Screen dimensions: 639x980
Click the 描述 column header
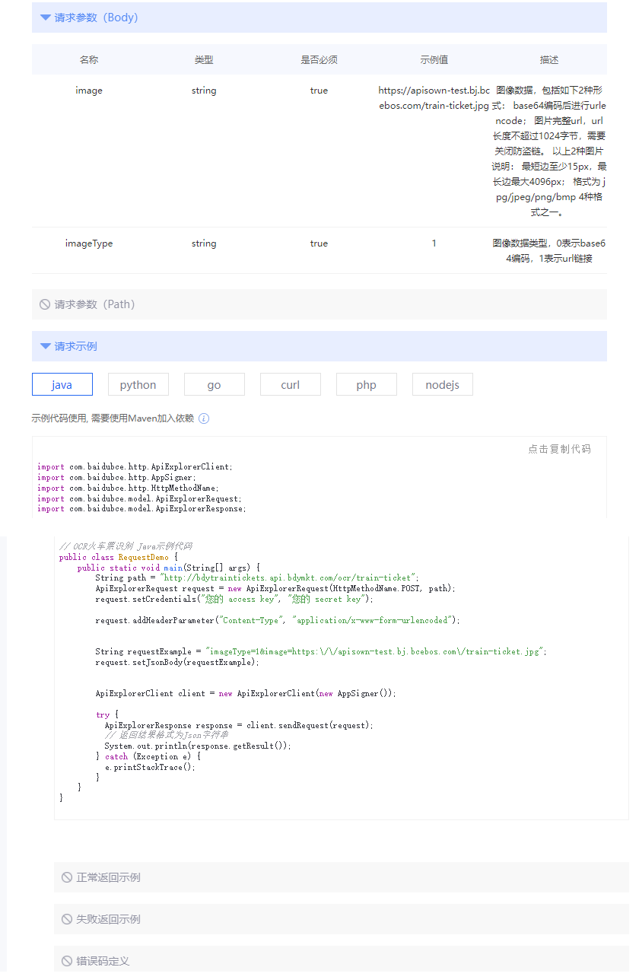pyautogui.click(x=549, y=59)
